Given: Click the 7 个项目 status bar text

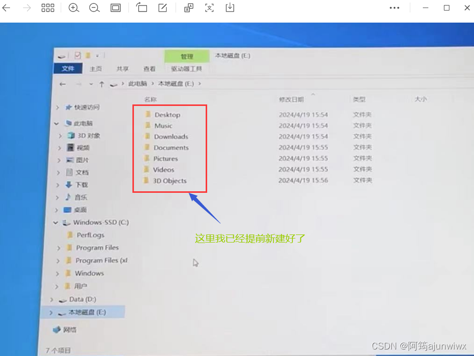Looking at the screenshot, I should [58, 350].
